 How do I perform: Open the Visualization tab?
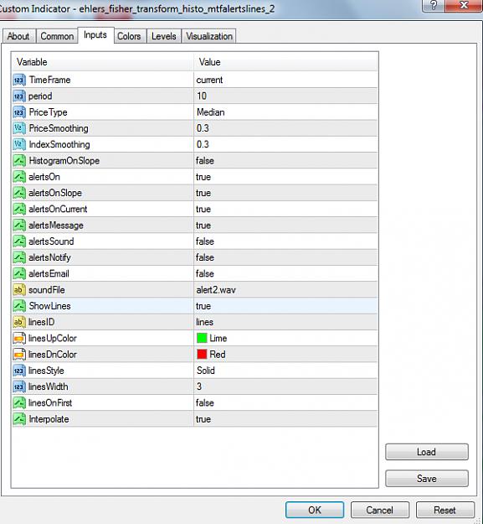pos(209,36)
